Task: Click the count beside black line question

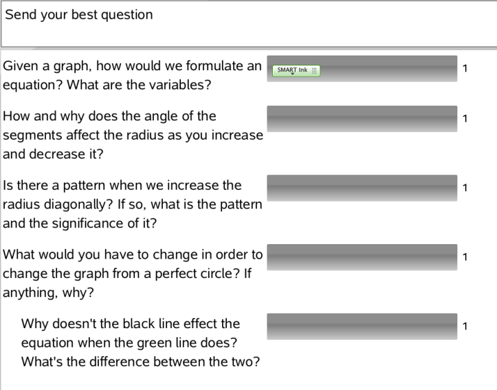Action: tap(465, 326)
